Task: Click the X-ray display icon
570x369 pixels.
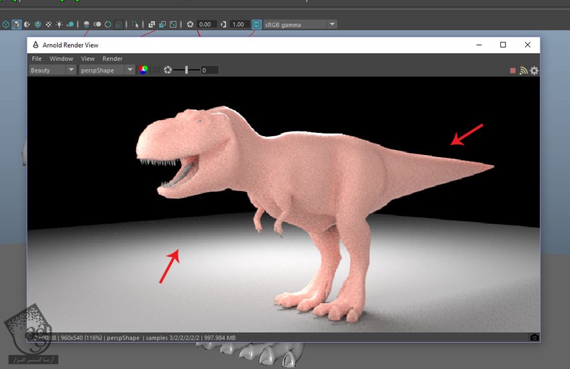Action: (152, 24)
